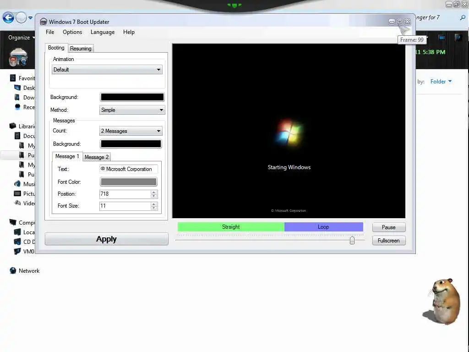Click the Network icon in navigation pane

(13, 270)
